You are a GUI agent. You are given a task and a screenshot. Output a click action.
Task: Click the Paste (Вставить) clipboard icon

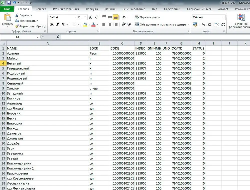tap(7, 17)
